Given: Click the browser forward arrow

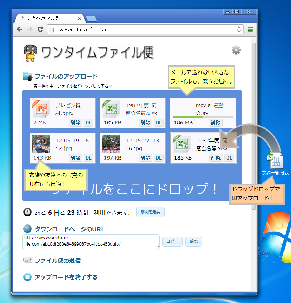Looking at the screenshot, I should point(30,29).
